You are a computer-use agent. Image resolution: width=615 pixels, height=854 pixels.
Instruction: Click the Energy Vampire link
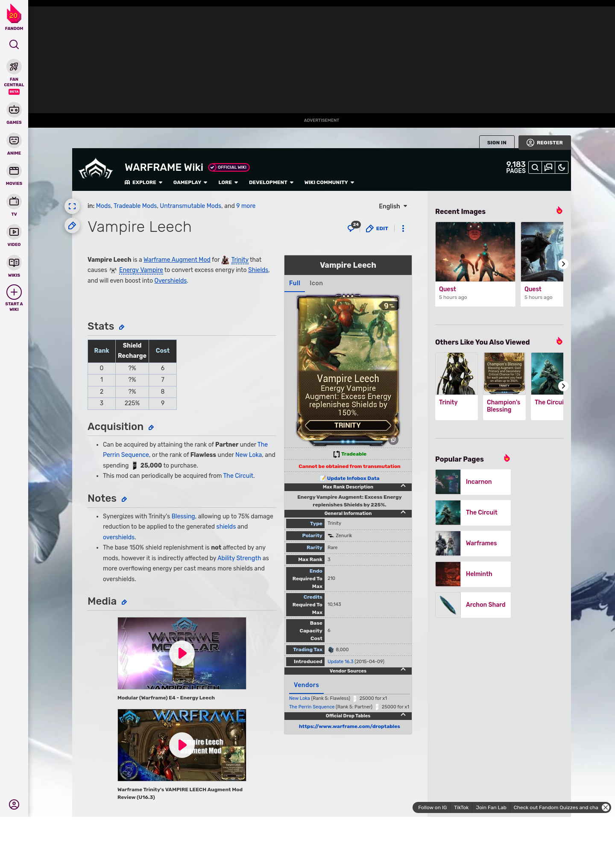point(141,270)
